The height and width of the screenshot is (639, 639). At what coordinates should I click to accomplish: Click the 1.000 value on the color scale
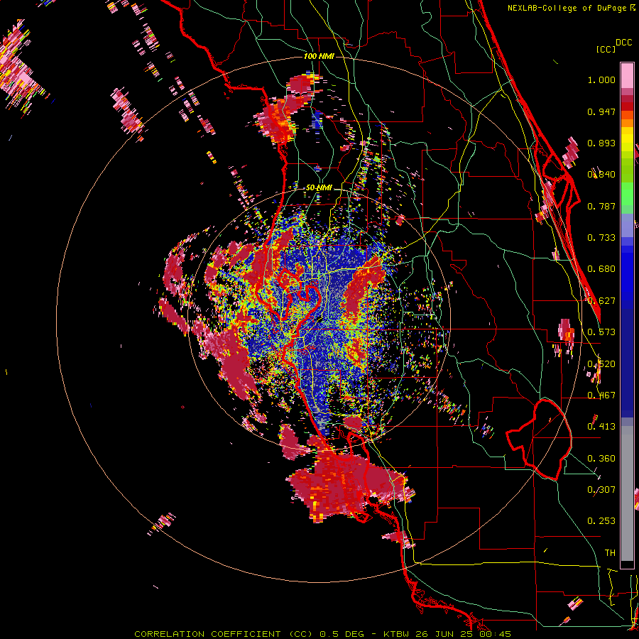pyautogui.click(x=601, y=80)
